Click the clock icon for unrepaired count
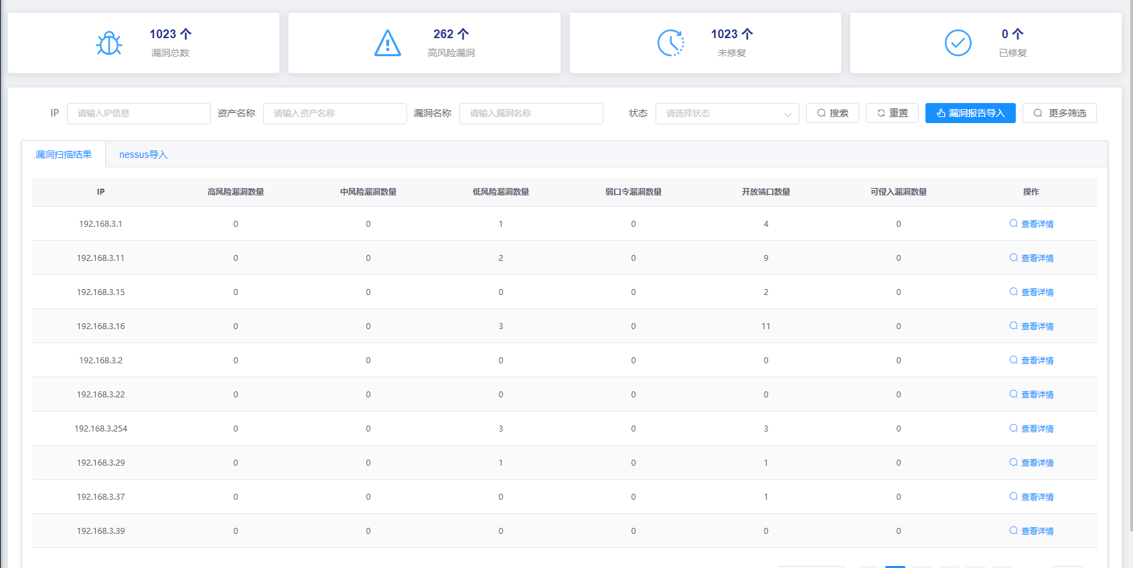The width and height of the screenshot is (1133, 568). point(671,43)
